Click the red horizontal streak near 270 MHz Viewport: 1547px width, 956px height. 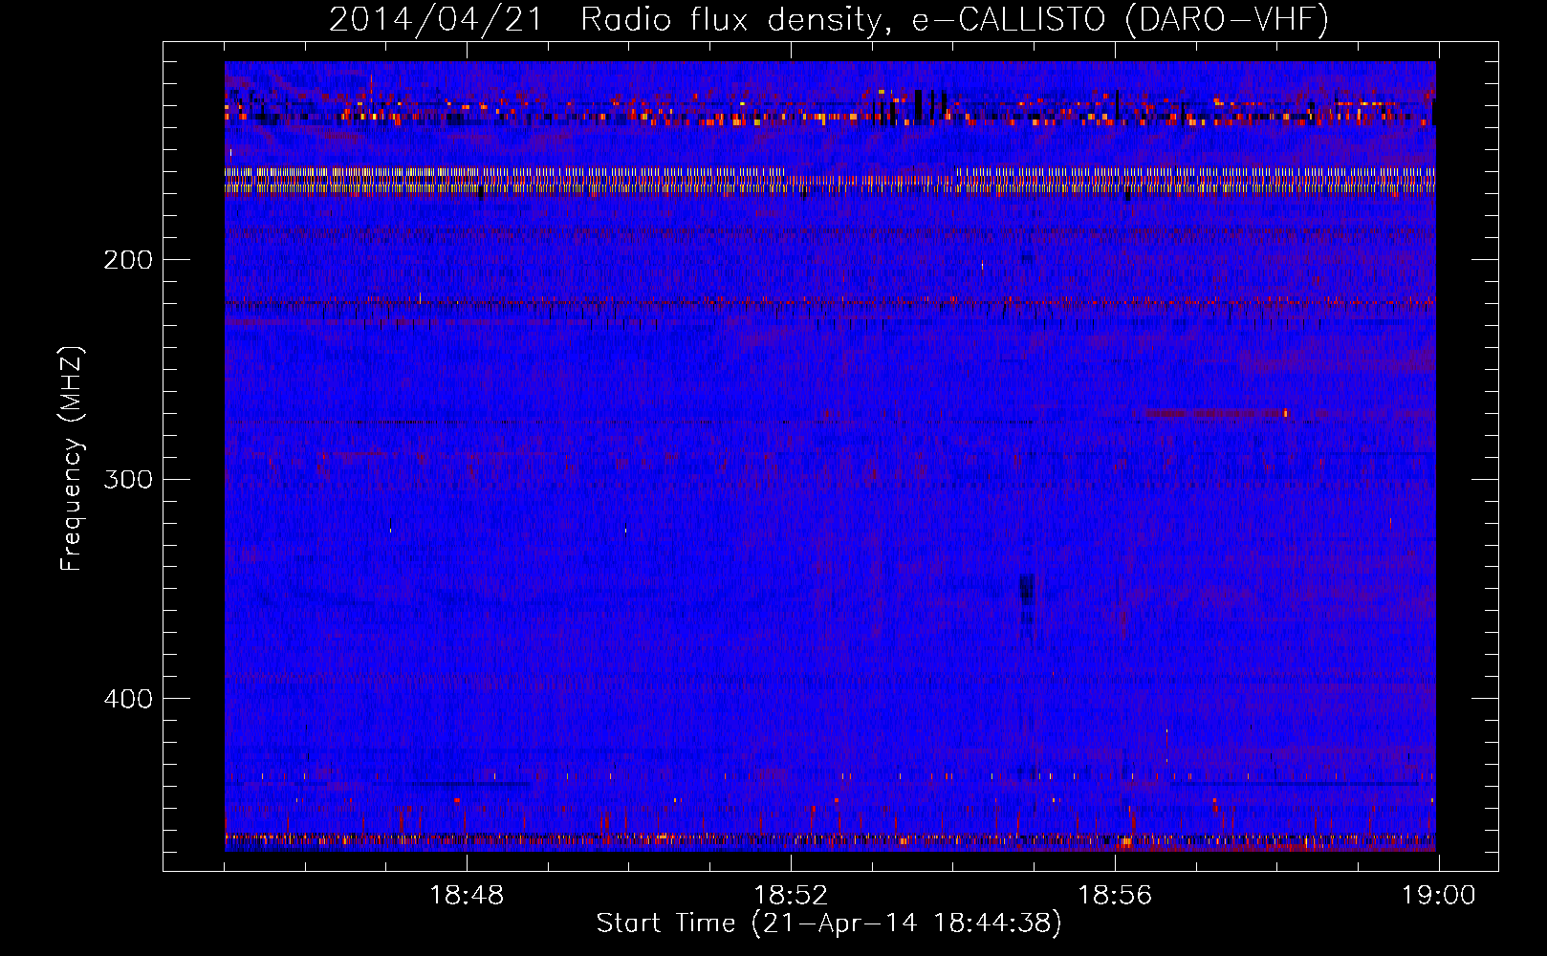click(1216, 413)
